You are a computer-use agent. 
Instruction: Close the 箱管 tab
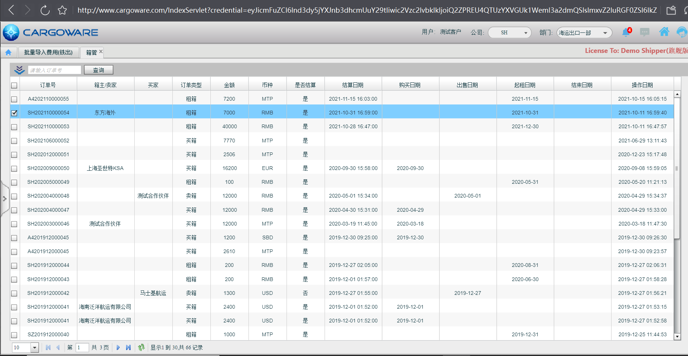[x=101, y=51]
